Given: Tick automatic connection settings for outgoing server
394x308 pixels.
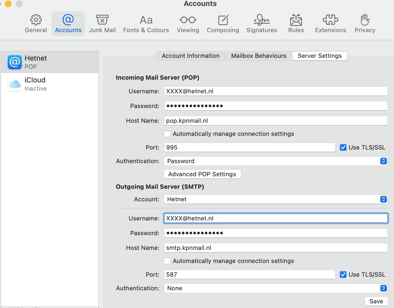Looking at the screenshot, I should [167, 261].
